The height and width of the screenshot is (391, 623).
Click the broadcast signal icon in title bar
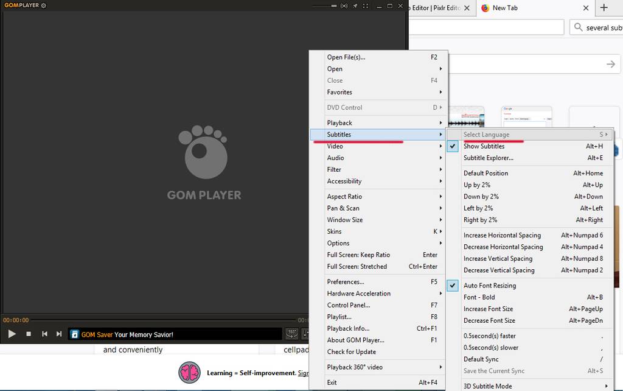(344, 6)
